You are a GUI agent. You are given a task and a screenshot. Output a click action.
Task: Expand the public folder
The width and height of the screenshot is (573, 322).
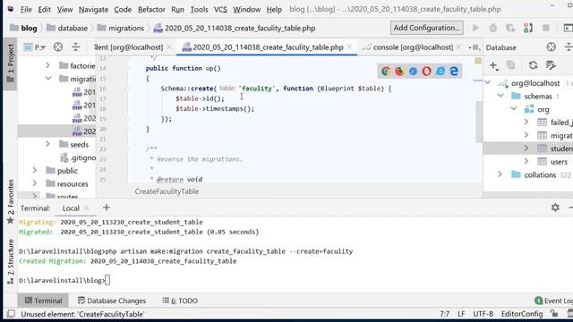tap(35, 171)
